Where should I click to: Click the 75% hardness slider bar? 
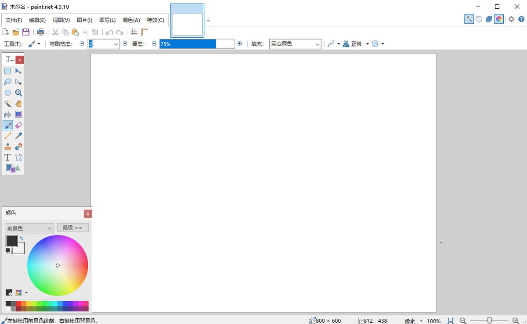(197, 44)
